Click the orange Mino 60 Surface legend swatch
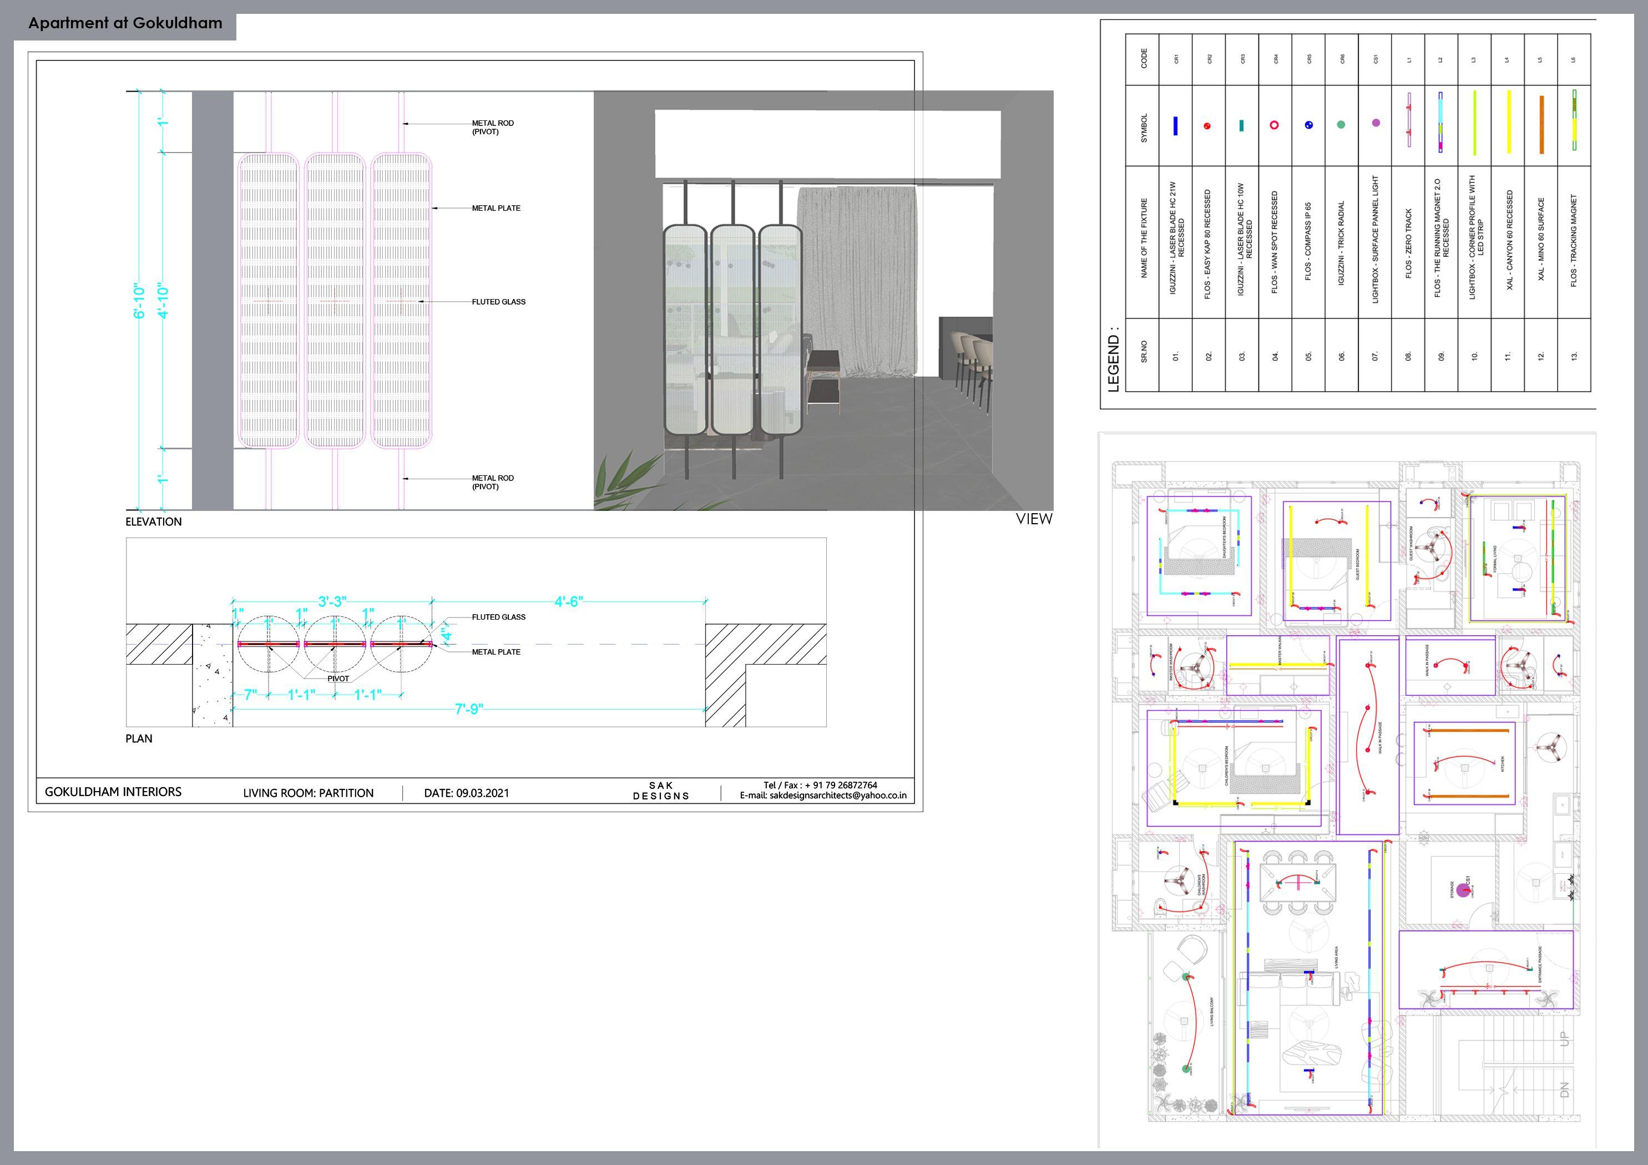 tap(1541, 125)
